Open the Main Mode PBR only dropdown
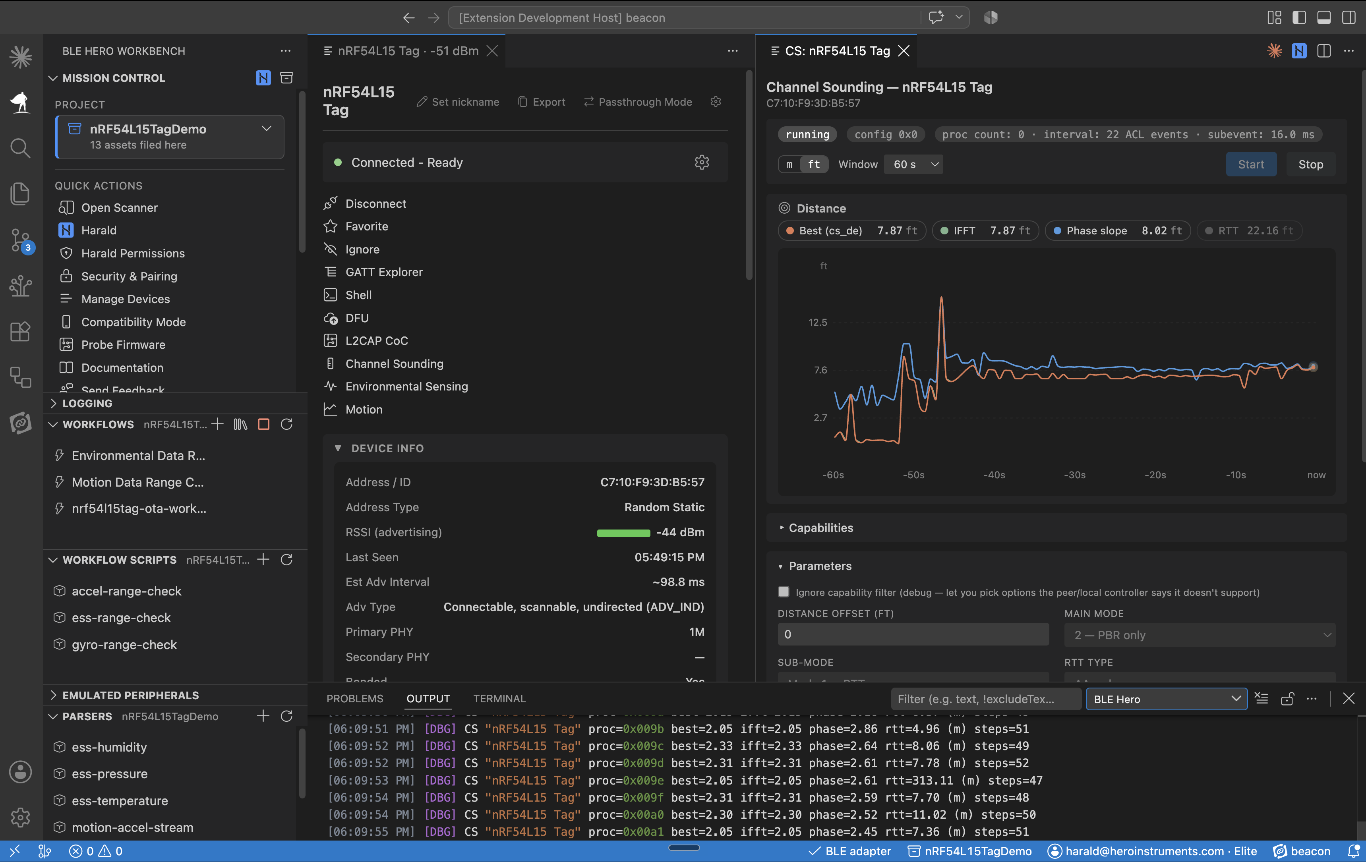 click(1200, 635)
